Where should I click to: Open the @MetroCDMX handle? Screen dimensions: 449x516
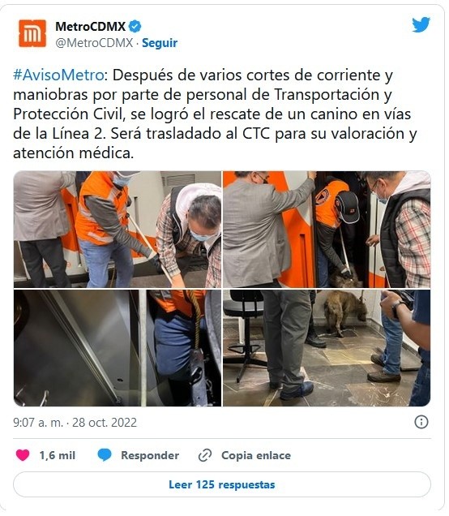point(94,43)
